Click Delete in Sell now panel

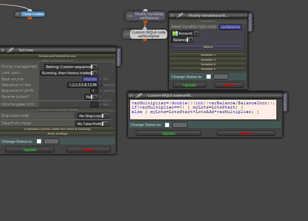coord(88,150)
